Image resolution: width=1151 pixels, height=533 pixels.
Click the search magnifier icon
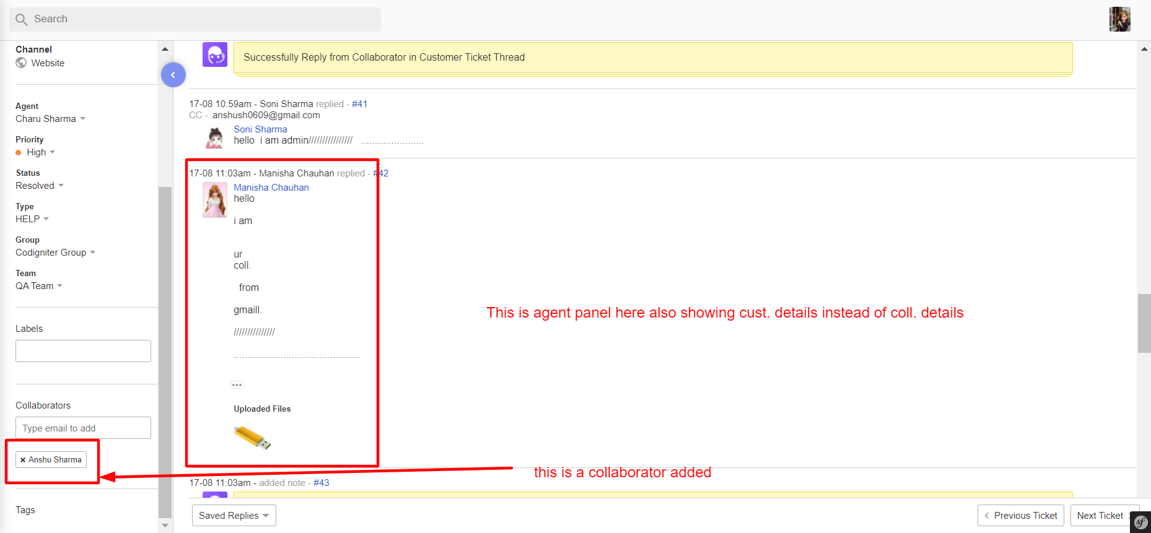(x=22, y=19)
